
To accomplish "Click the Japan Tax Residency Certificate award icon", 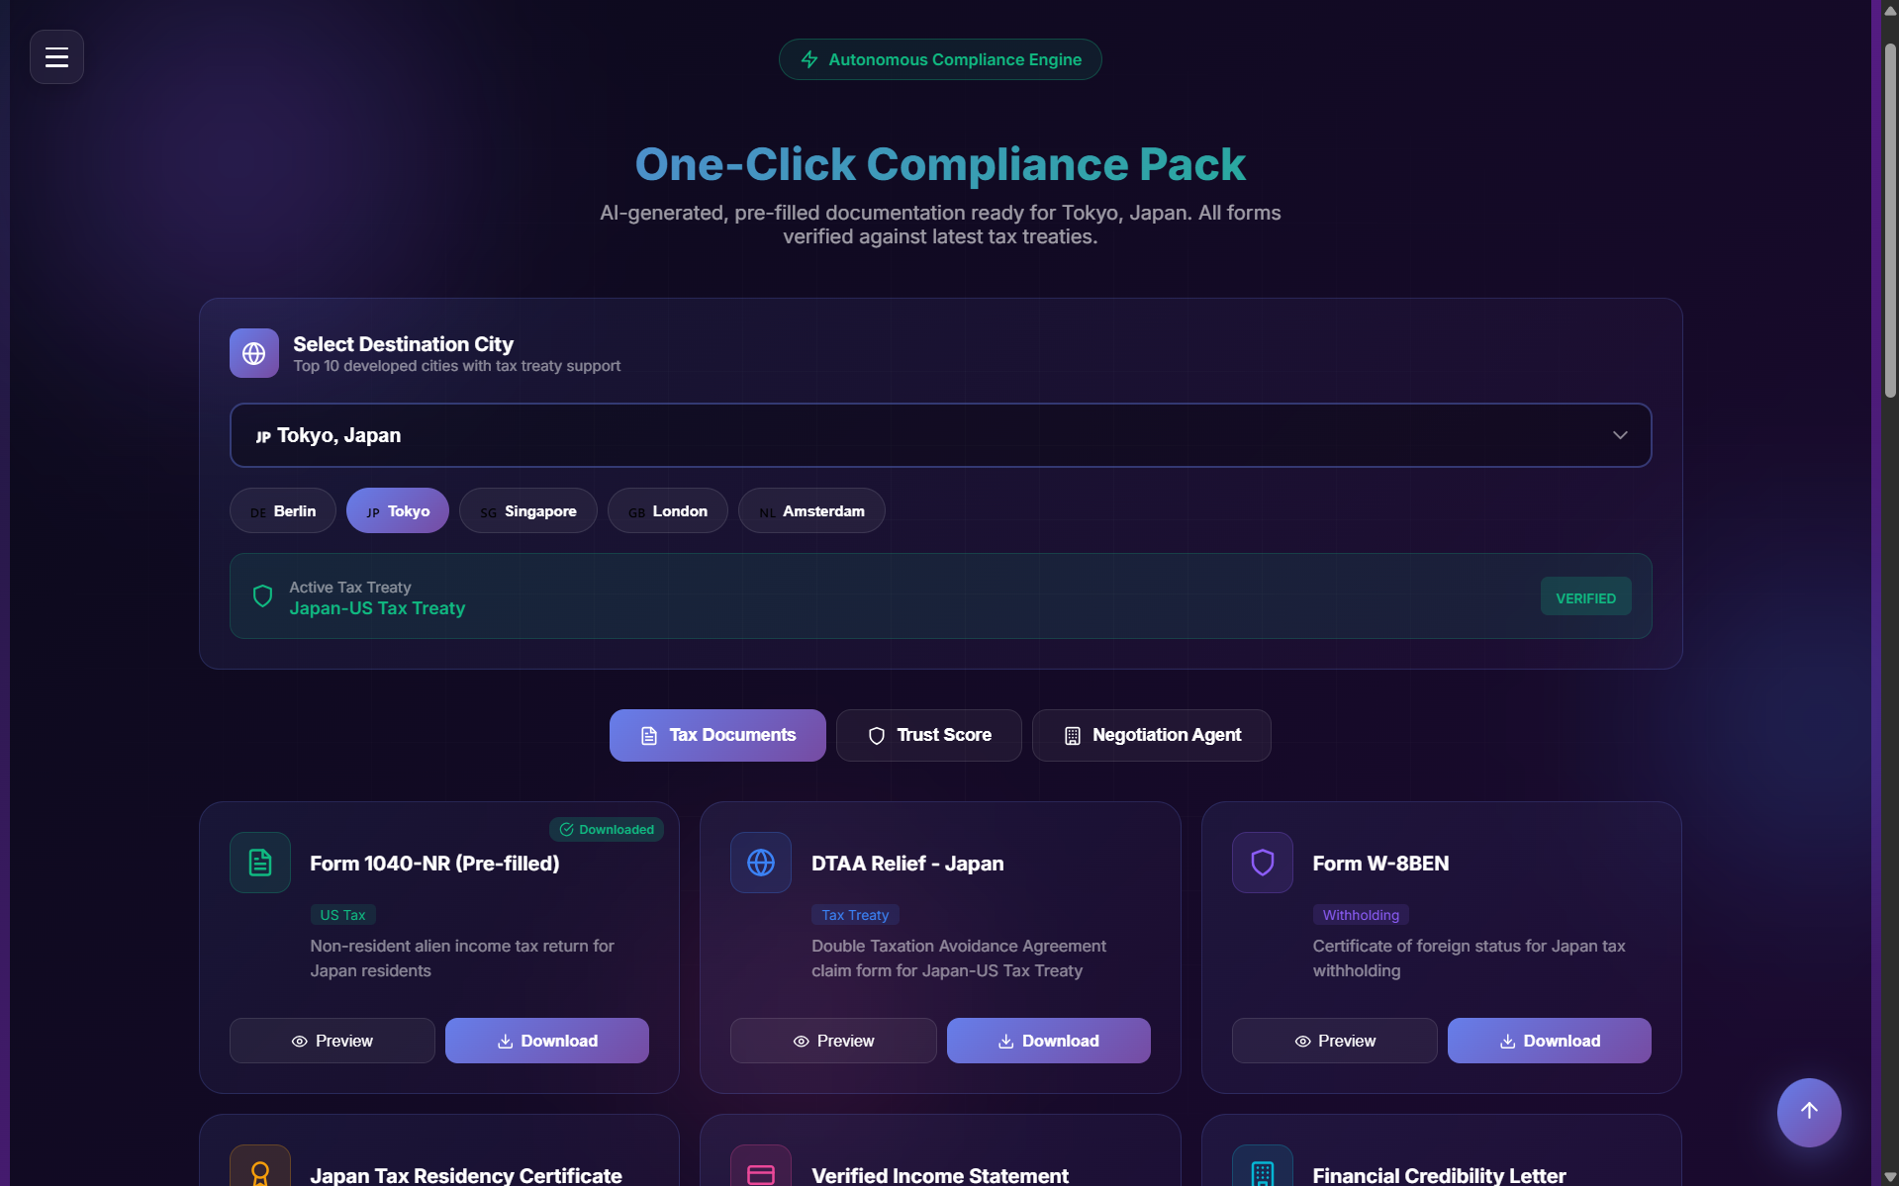I will (260, 1169).
